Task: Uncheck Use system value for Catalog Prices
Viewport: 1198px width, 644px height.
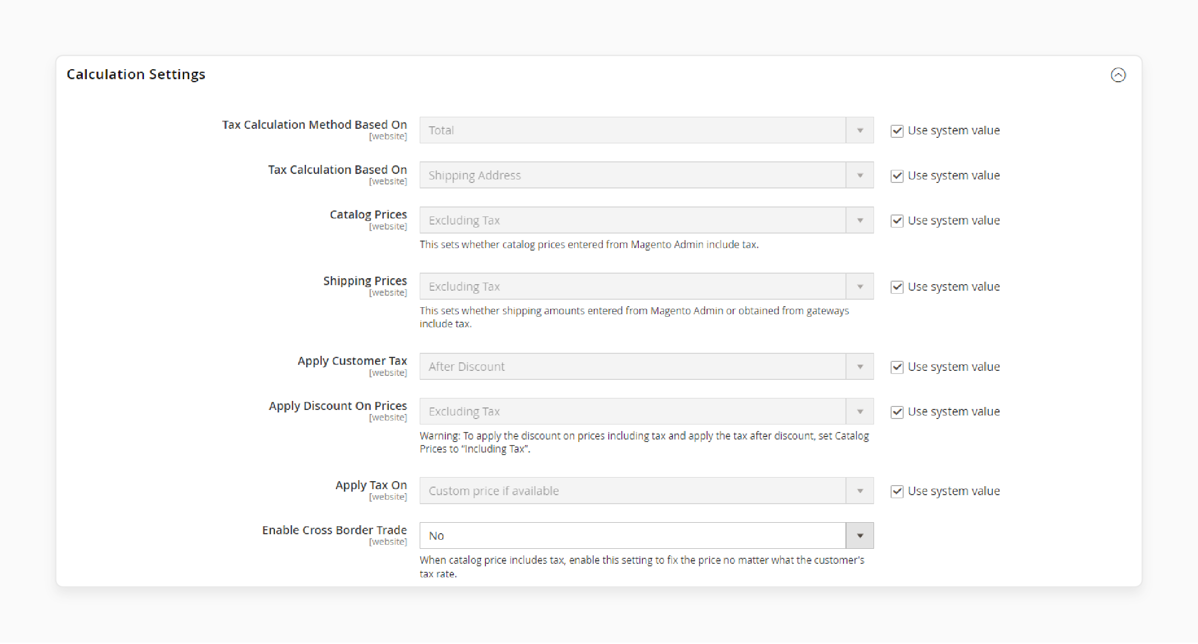Action: coord(897,221)
